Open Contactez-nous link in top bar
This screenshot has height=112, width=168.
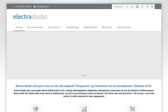pyautogui.click(x=43, y=7)
